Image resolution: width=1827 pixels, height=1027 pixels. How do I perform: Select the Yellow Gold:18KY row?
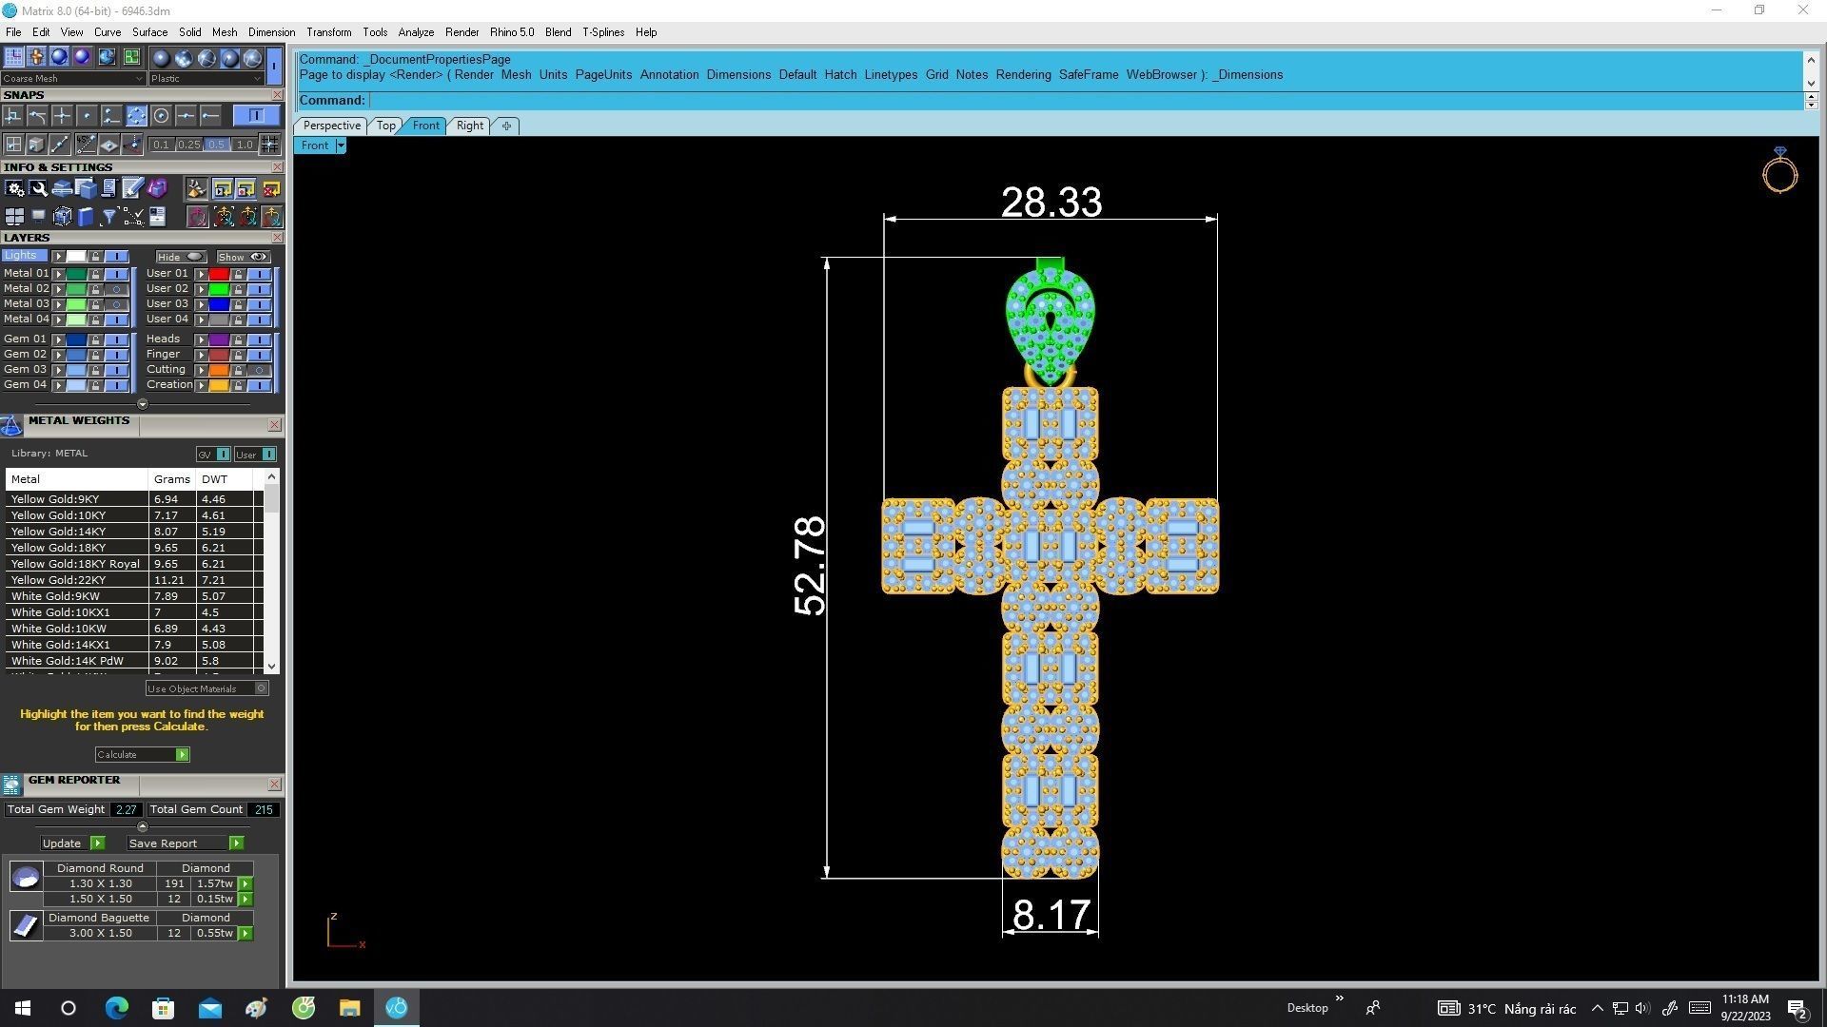[133, 548]
